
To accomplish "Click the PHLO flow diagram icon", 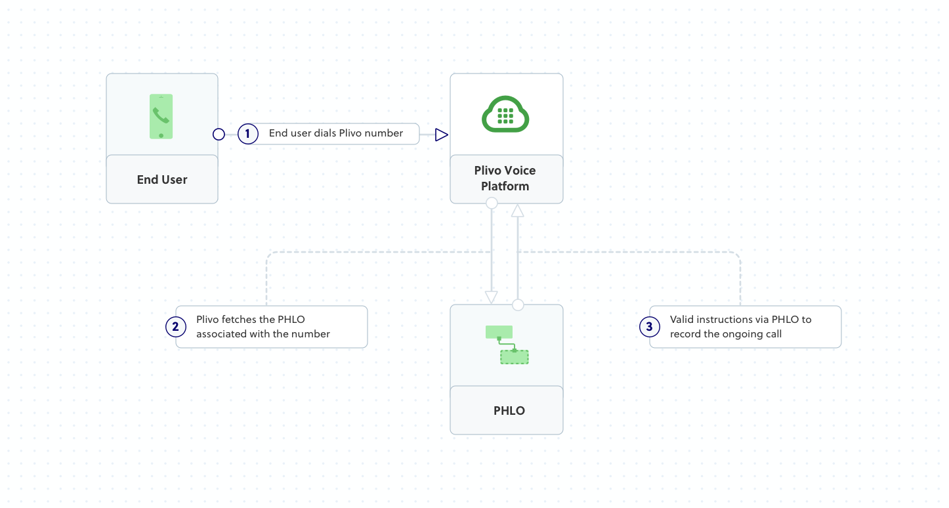I will tap(507, 345).
